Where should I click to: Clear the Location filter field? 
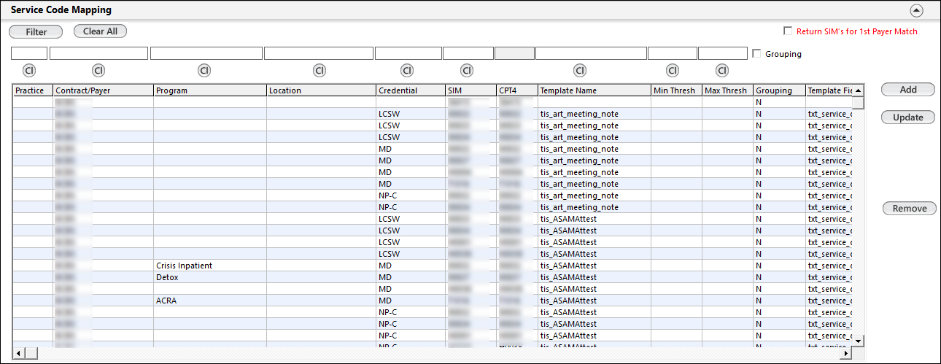[x=319, y=71]
